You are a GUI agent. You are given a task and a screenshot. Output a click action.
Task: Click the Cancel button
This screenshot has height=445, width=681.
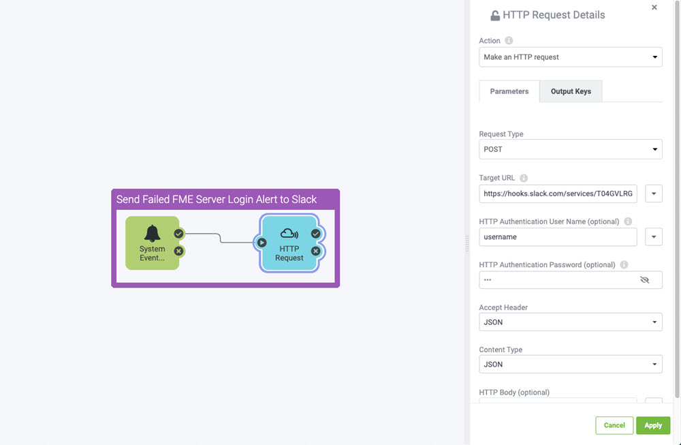(614, 425)
